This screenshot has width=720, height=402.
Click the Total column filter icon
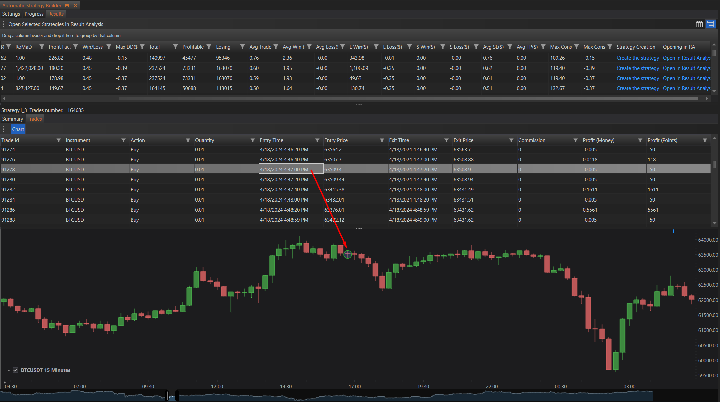pos(175,47)
